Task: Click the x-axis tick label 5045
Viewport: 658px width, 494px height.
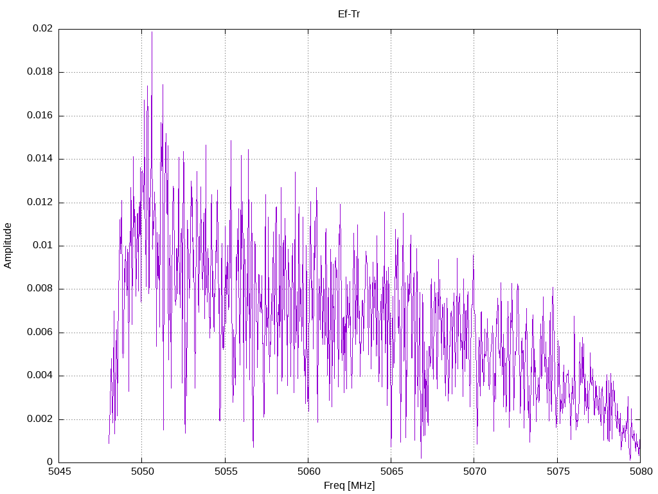Action: (x=59, y=471)
